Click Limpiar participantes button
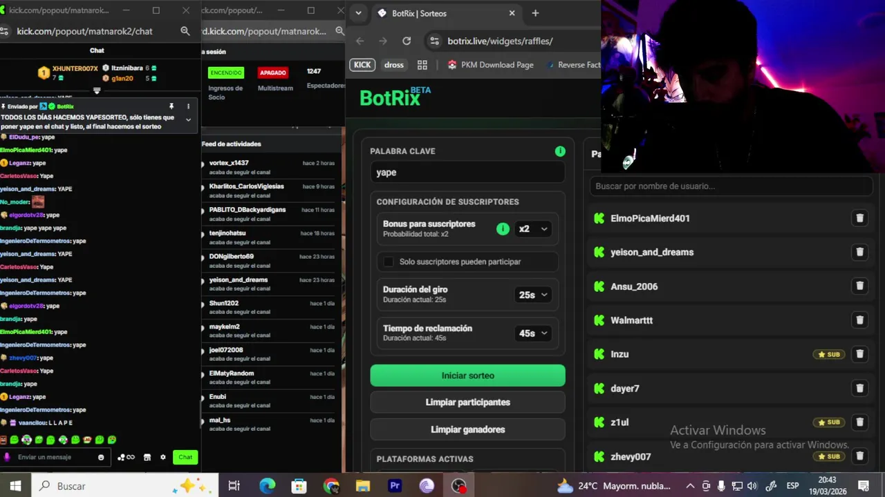This screenshot has height=497, width=885. tap(467, 402)
